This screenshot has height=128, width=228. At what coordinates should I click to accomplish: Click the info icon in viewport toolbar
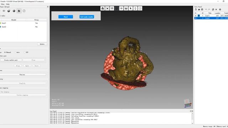(140, 9)
